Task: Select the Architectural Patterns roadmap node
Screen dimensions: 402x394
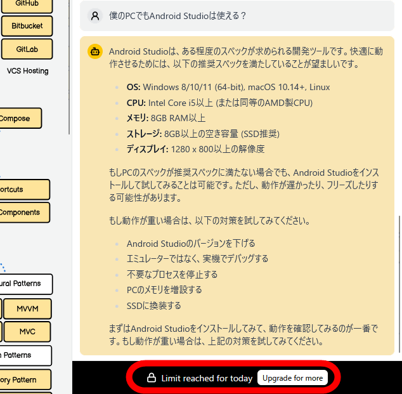Action: (x=26, y=284)
